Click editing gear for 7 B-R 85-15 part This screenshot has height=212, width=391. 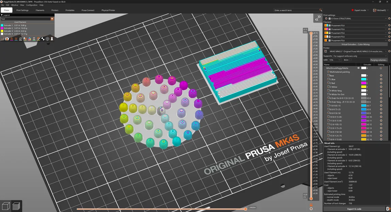pyautogui.click(x=381, y=105)
